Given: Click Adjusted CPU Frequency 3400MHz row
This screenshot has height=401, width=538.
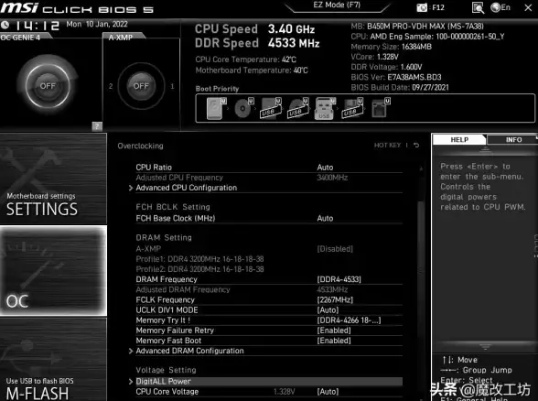Looking at the screenshot, I should [269, 178].
